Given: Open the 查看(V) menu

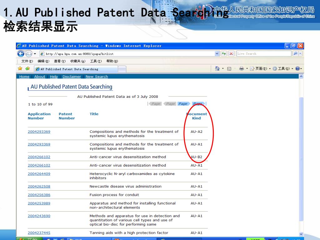Looking at the screenshot, I should tap(60, 61).
